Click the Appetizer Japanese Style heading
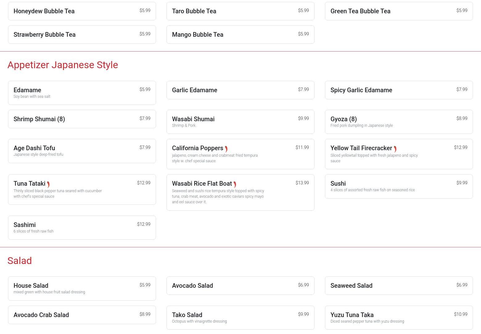The width and height of the screenshot is (481, 334). pos(63,65)
